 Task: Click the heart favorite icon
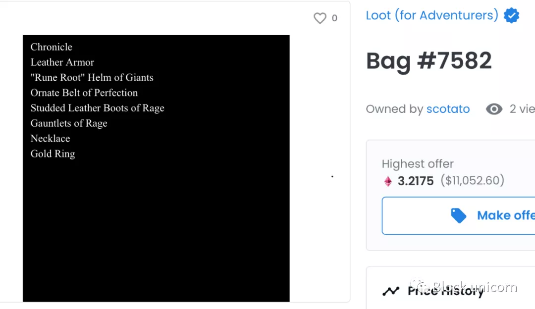(320, 18)
